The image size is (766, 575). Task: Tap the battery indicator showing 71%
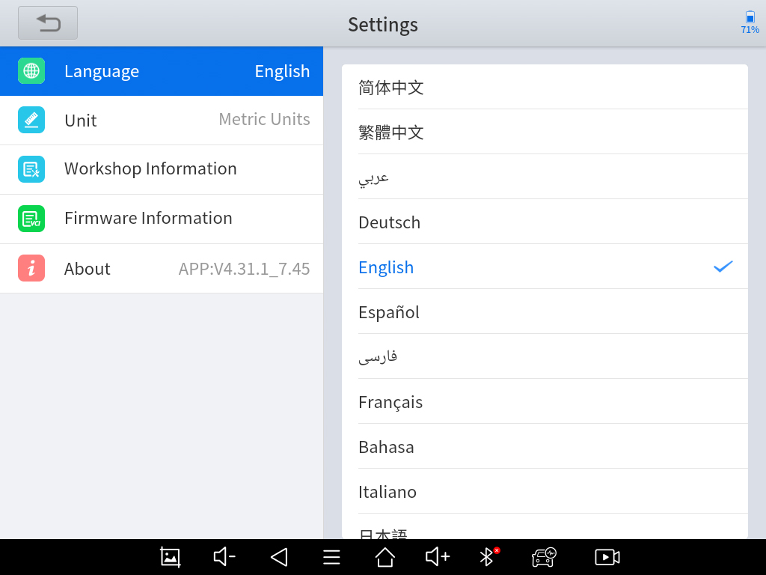pos(750,23)
